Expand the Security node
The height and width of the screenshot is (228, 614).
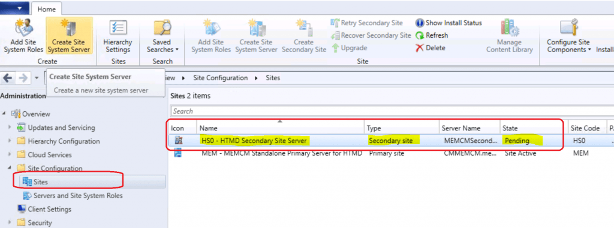click(10, 223)
